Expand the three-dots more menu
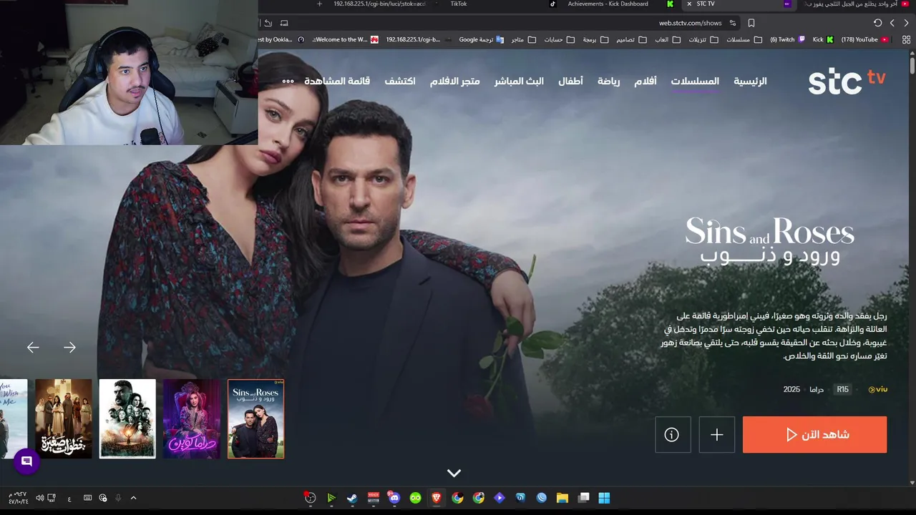The height and width of the screenshot is (515, 916). (288, 82)
